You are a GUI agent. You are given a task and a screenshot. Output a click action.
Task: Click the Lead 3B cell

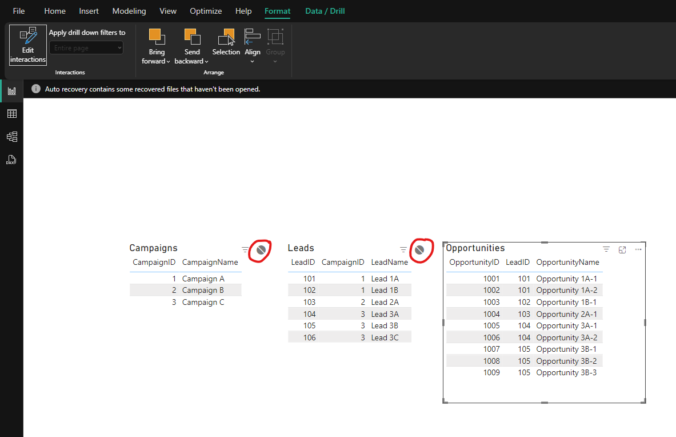(384, 325)
